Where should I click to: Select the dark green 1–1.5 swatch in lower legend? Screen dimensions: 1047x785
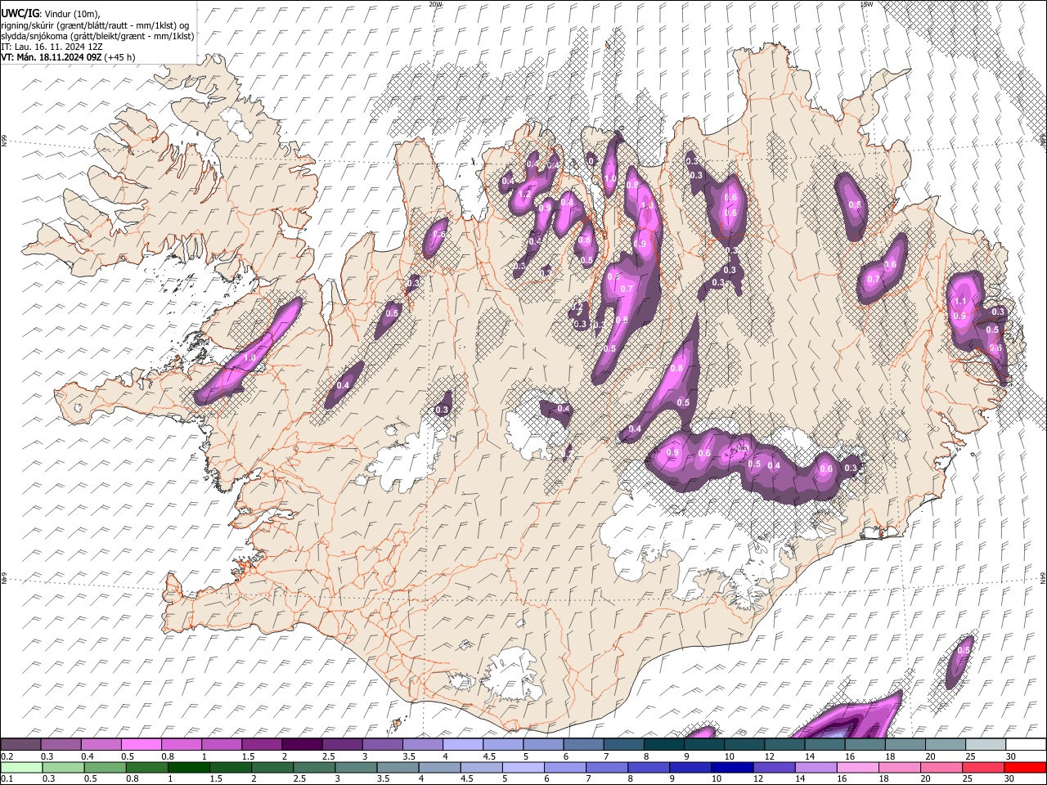[x=190, y=767]
